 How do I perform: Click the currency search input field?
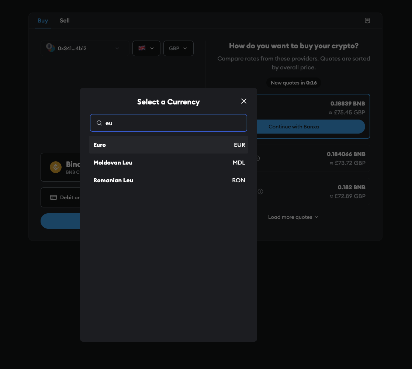(169, 123)
